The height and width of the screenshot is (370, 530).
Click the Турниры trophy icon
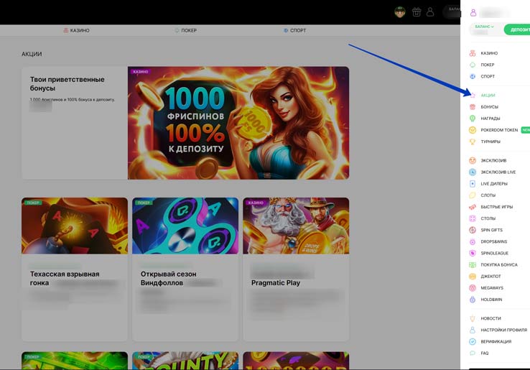(472, 142)
